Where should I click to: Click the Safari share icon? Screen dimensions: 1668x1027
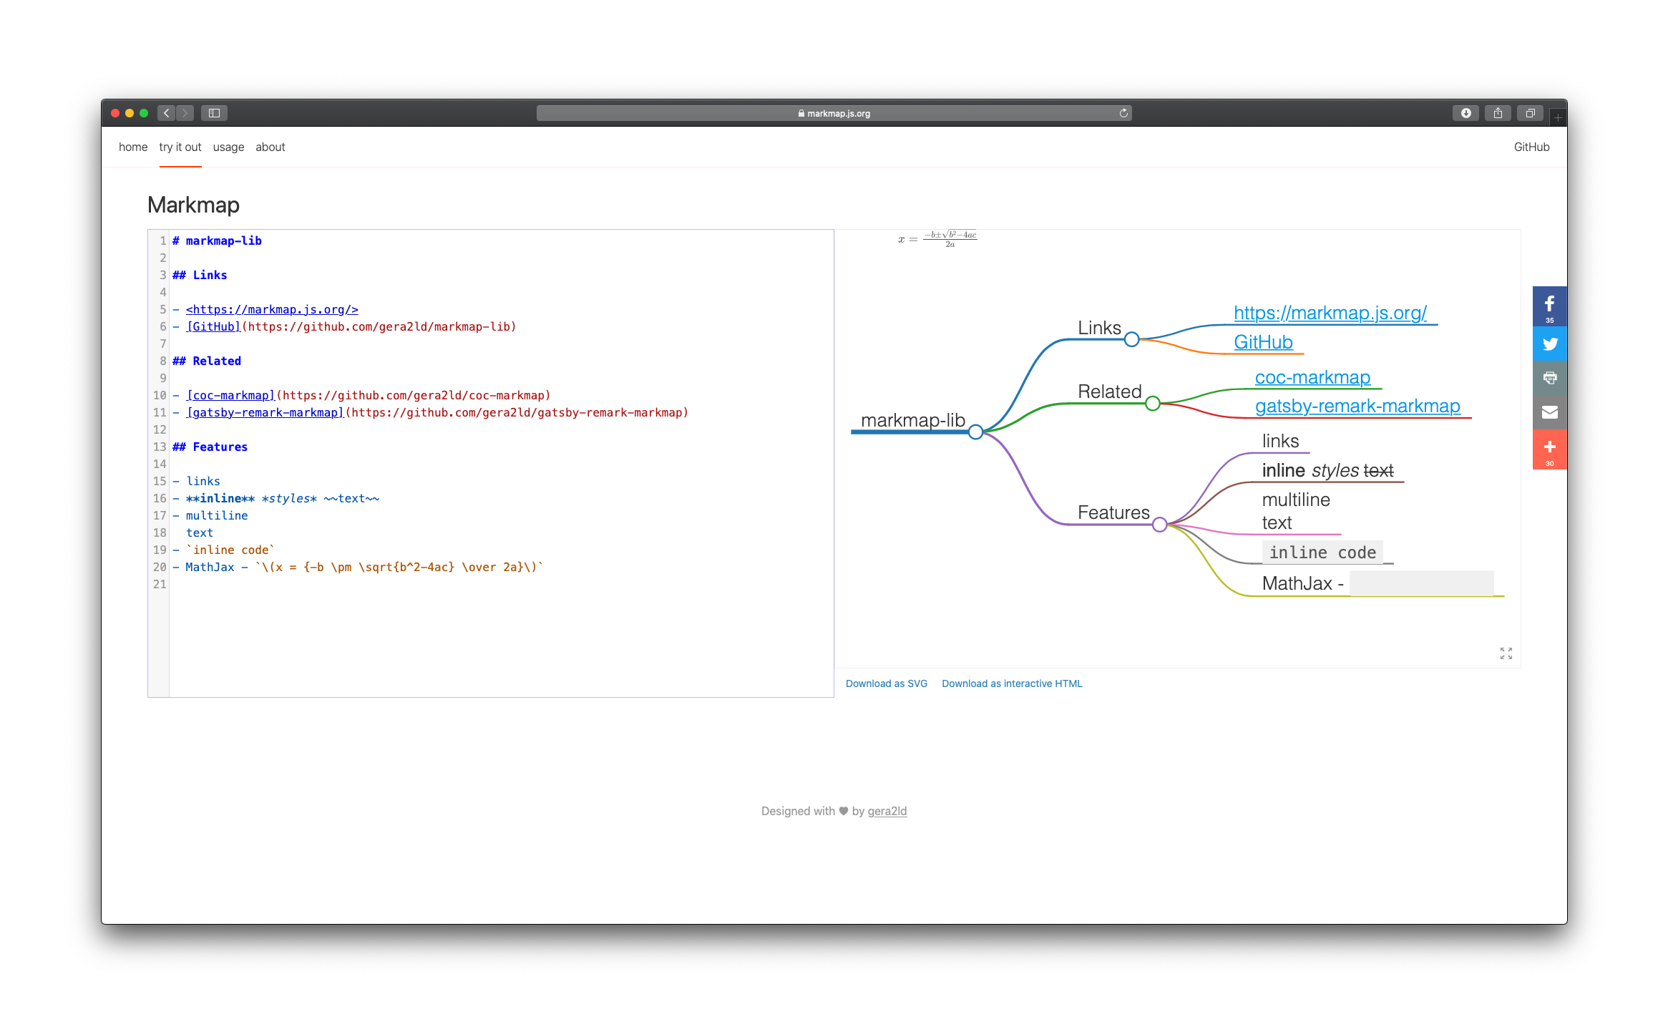click(1498, 113)
